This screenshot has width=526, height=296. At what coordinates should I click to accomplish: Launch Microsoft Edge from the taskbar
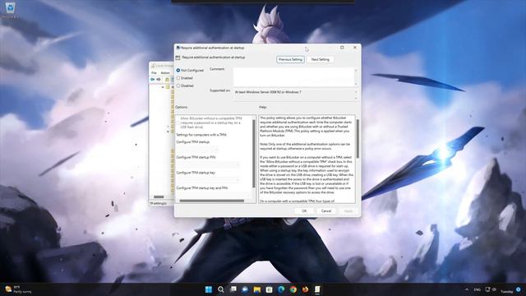pos(281,289)
